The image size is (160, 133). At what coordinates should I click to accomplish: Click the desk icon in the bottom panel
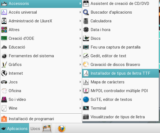click(x=47, y=128)
